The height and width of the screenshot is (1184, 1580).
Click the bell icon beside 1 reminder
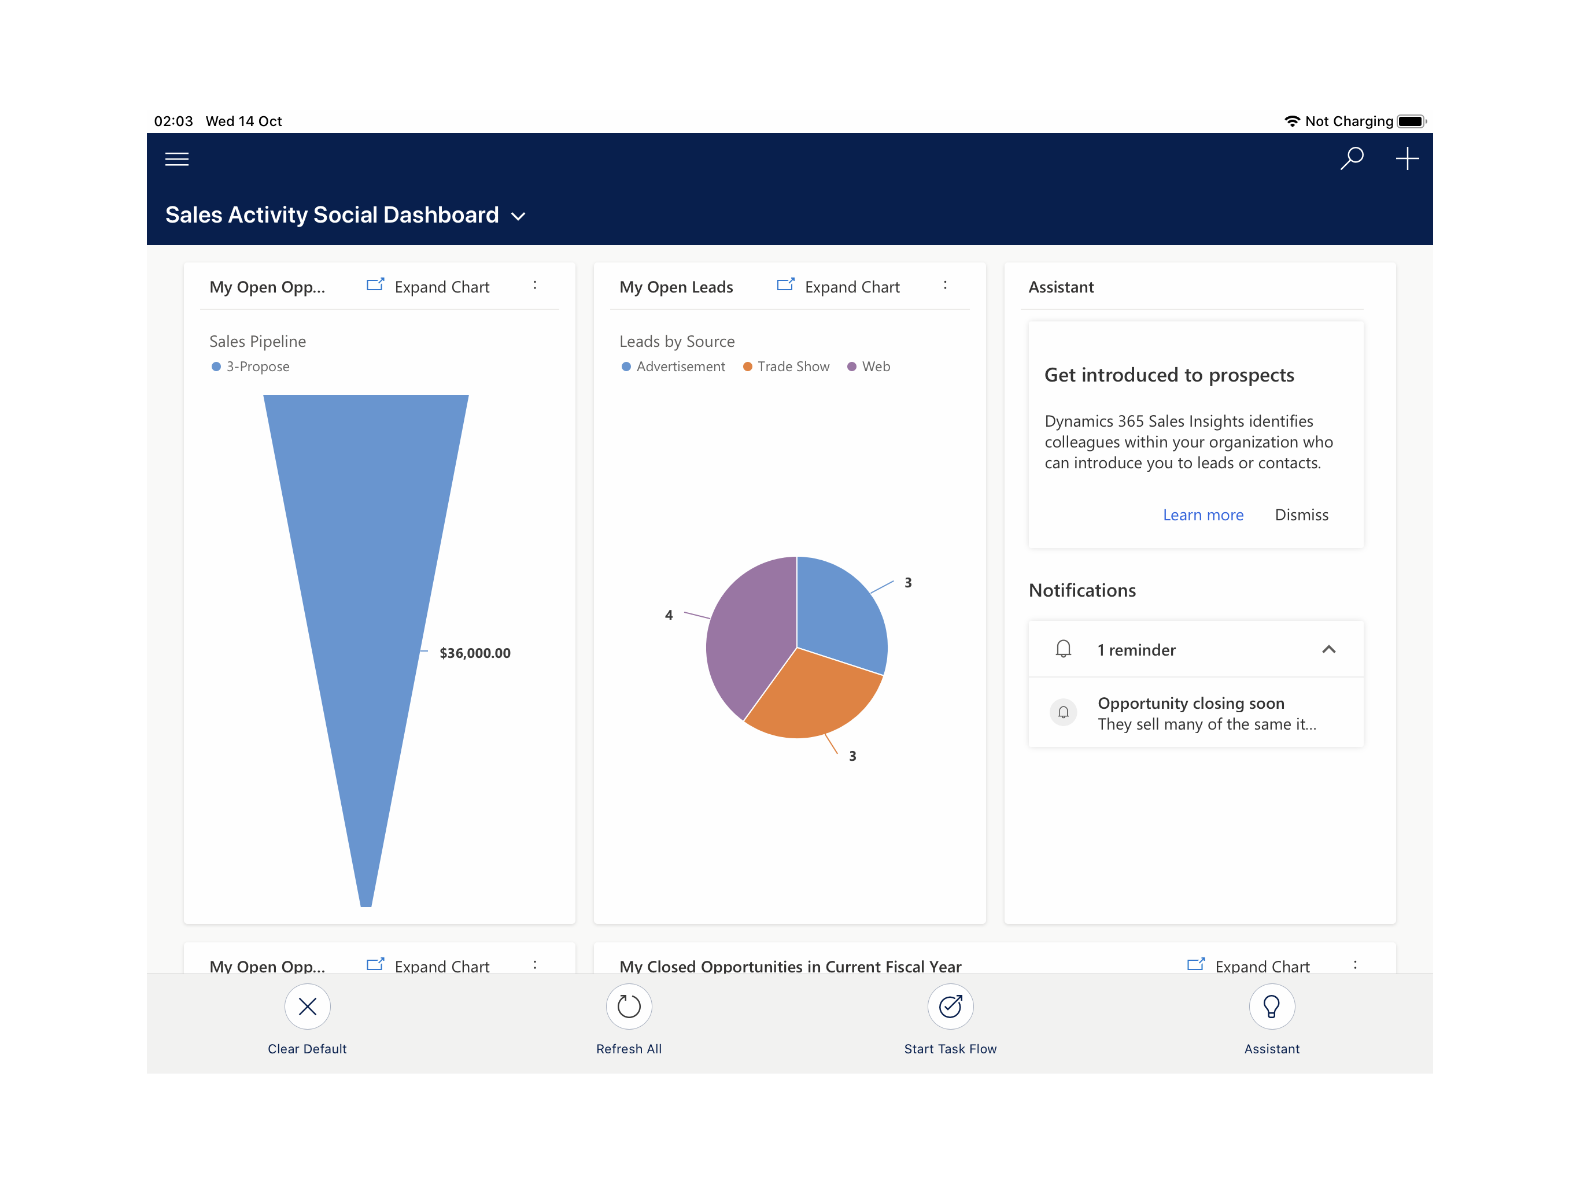[1063, 649]
